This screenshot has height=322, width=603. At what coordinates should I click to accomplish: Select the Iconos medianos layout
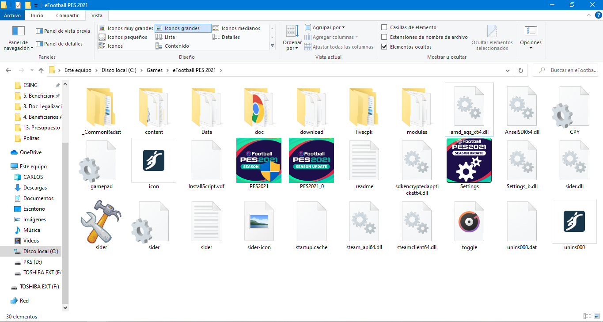(237, 28)
